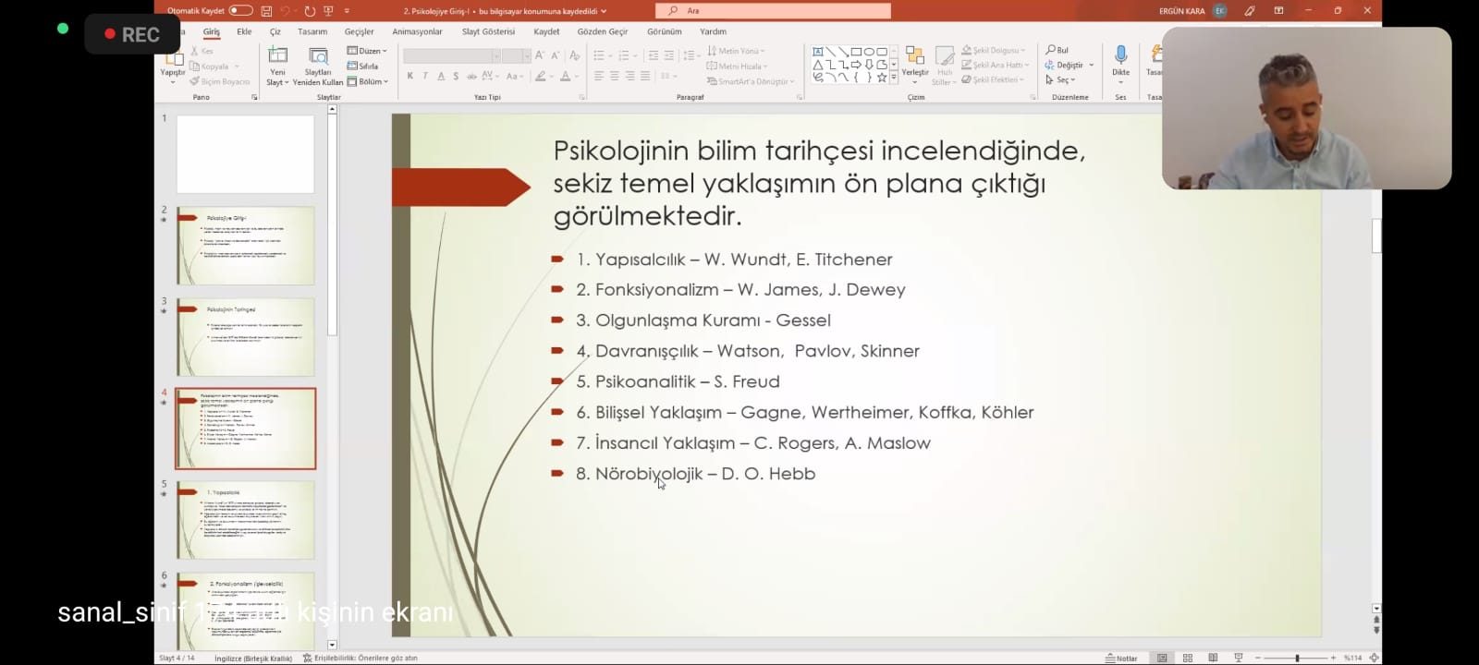Select the oval shape in gallery
Viewport: 1479px width, 665px height.
coord(869,52)
